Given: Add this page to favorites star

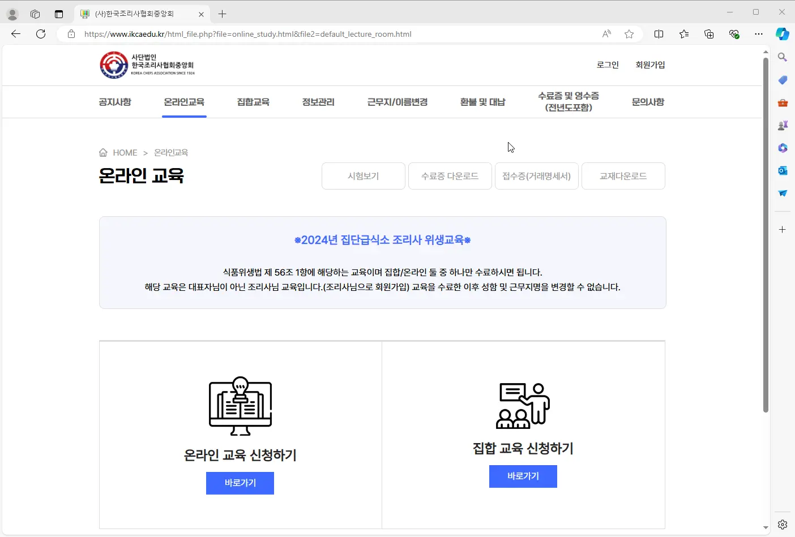Looking at the screenshot, I should coord(629,34).
